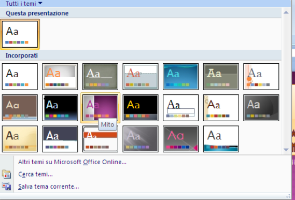
Task: Apply the brown background theme
Action: click(20, 108)
